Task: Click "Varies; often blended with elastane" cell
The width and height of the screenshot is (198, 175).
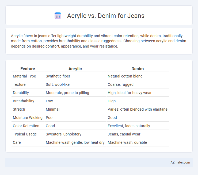Action: pyautogui.click(x=138, y=109)
